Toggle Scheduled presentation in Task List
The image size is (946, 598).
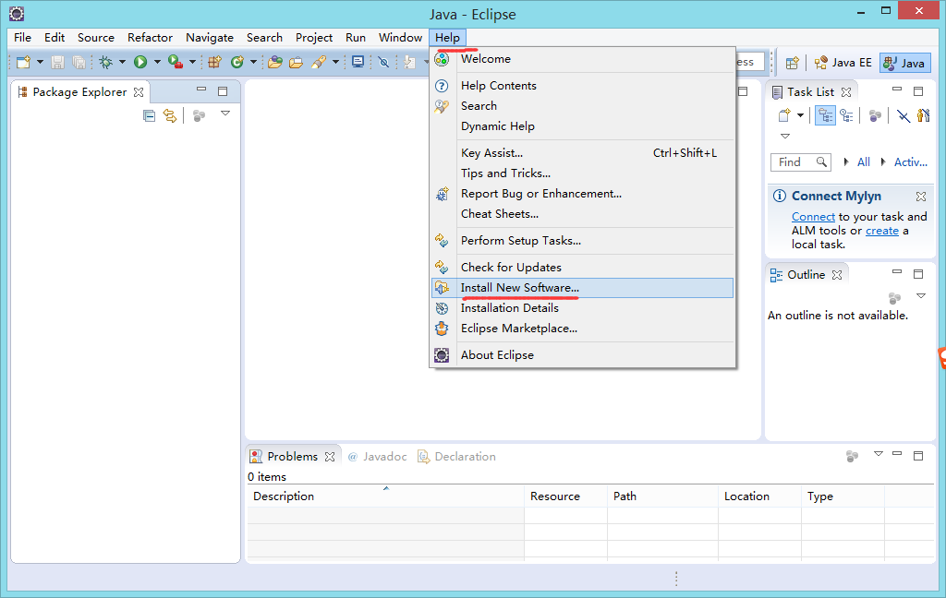[847, 115]
